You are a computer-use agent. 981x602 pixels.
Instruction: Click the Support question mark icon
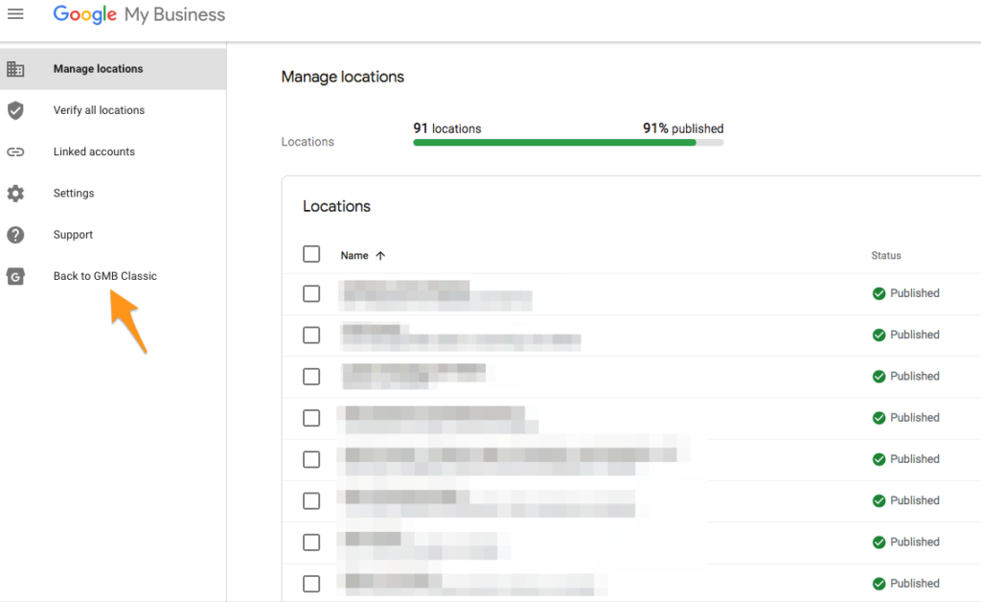(15, 234)
